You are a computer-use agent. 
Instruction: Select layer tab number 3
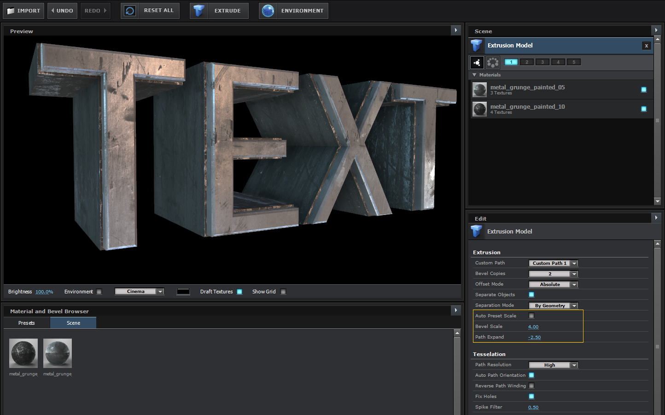click(542, 62)
